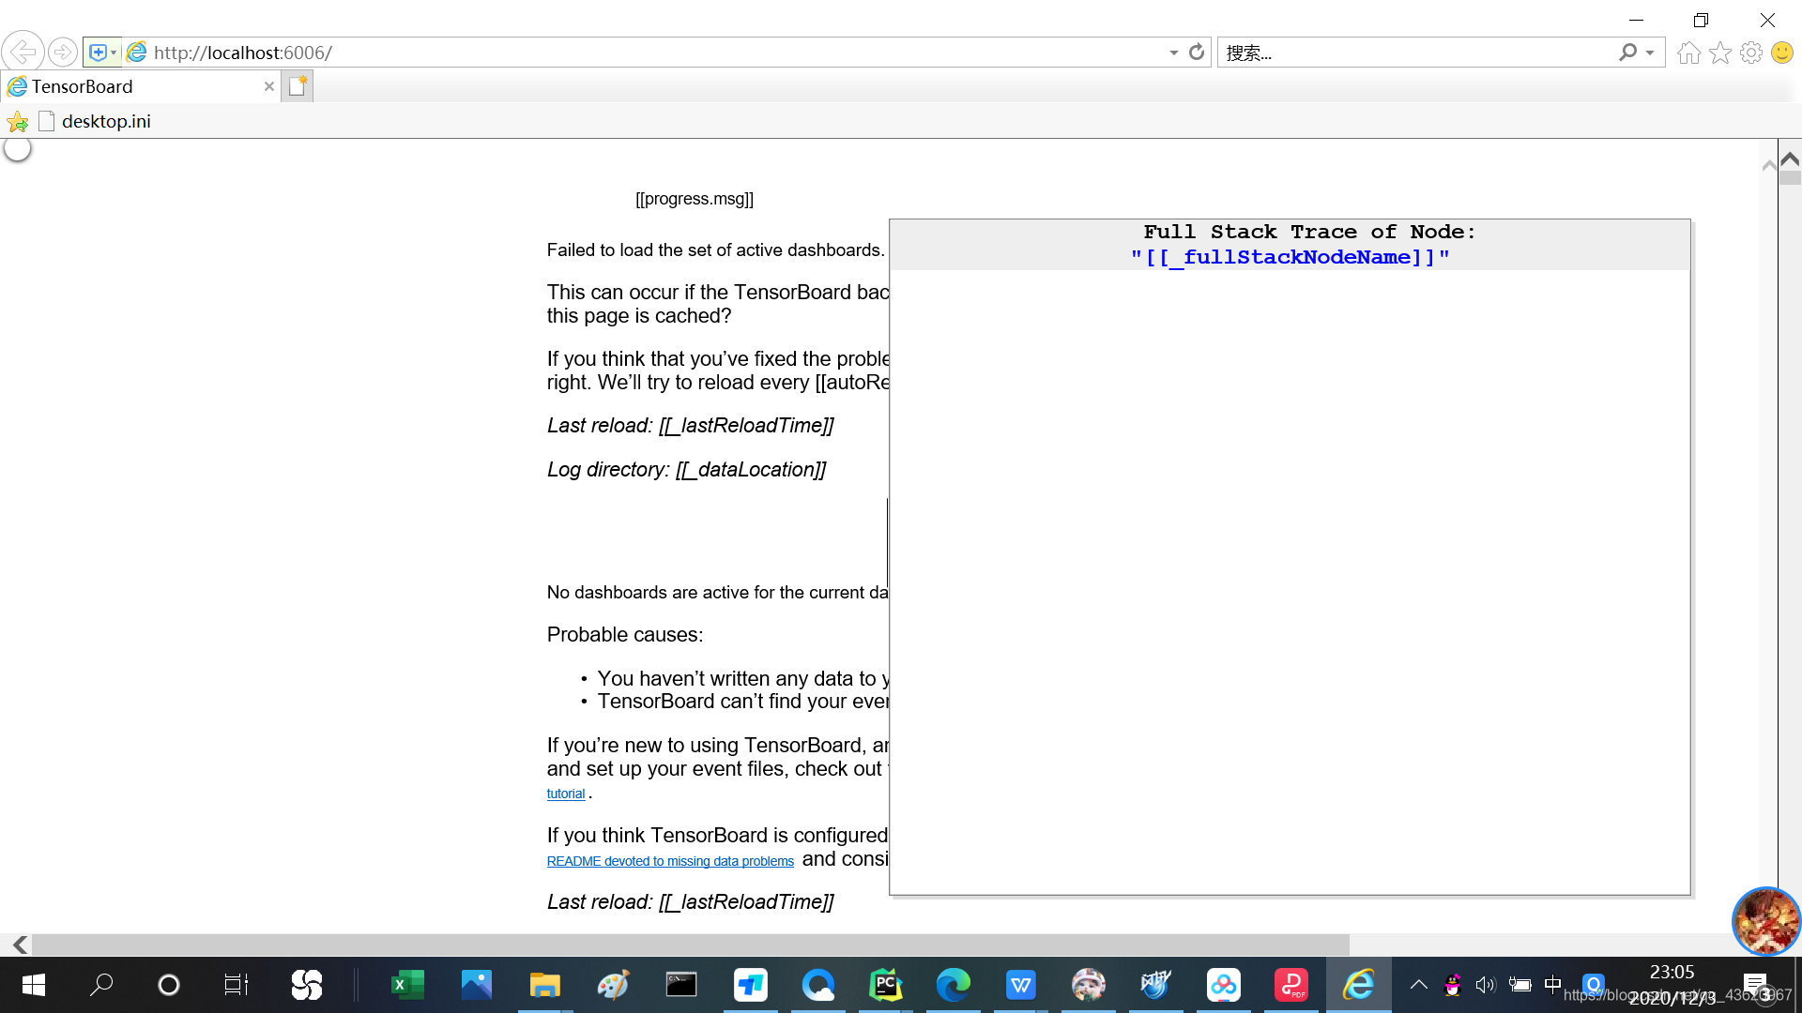Open the red PDF app on the taskbar

click(1291, 985)
